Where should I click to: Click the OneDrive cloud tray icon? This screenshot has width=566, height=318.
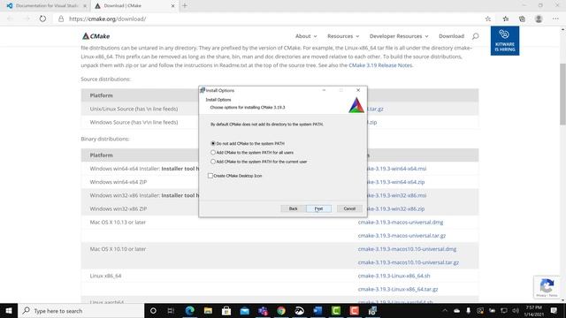point(456,310)
